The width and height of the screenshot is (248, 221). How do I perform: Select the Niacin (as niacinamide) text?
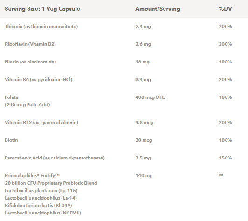30,62
